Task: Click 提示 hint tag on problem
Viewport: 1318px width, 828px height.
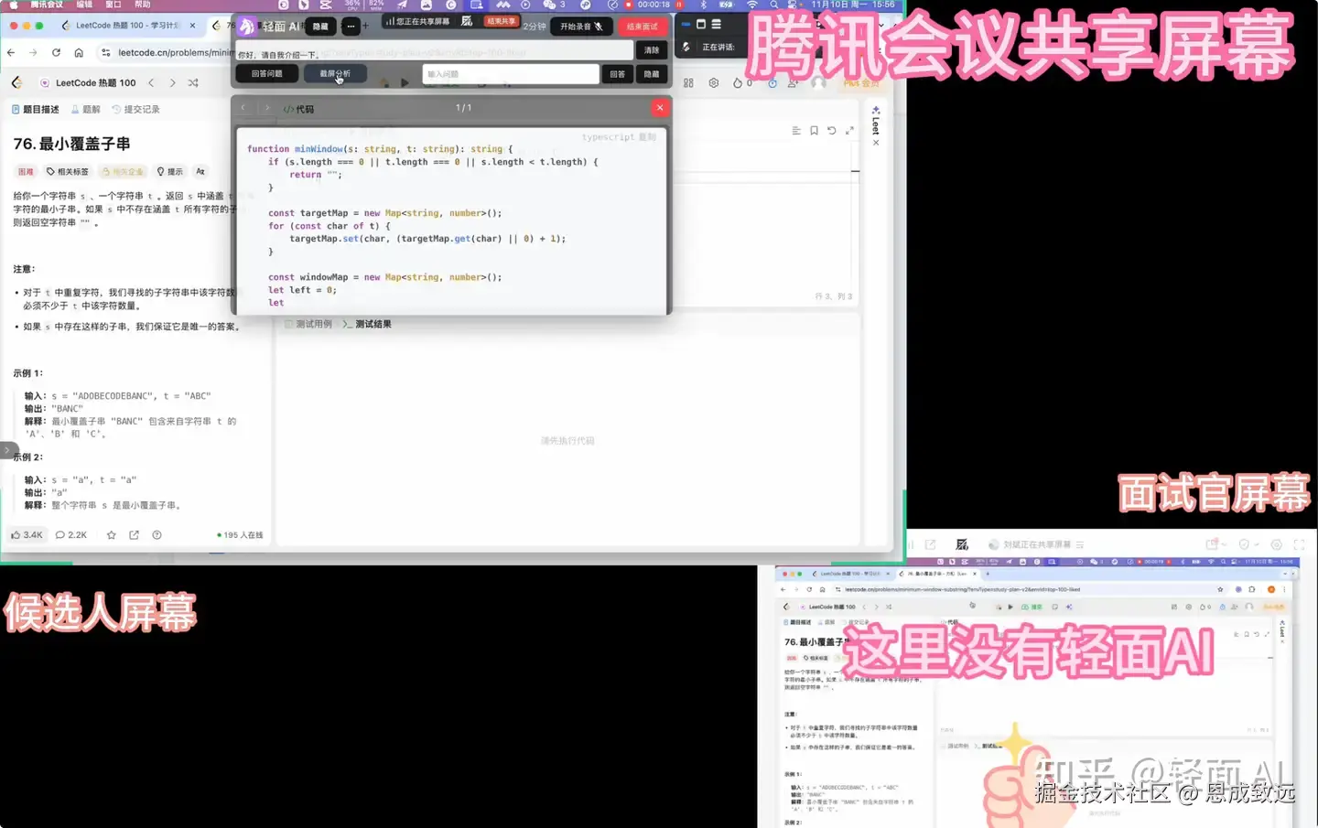Action: [x=169, y=171]
